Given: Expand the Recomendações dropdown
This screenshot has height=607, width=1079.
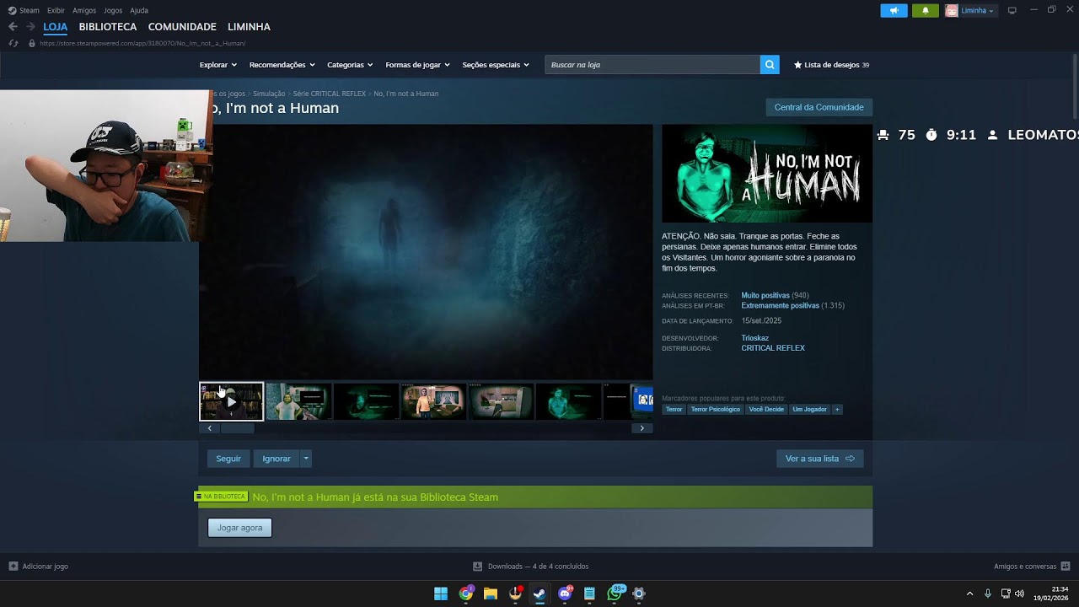Looking at the screenshot, I should (x=282, y=65).
